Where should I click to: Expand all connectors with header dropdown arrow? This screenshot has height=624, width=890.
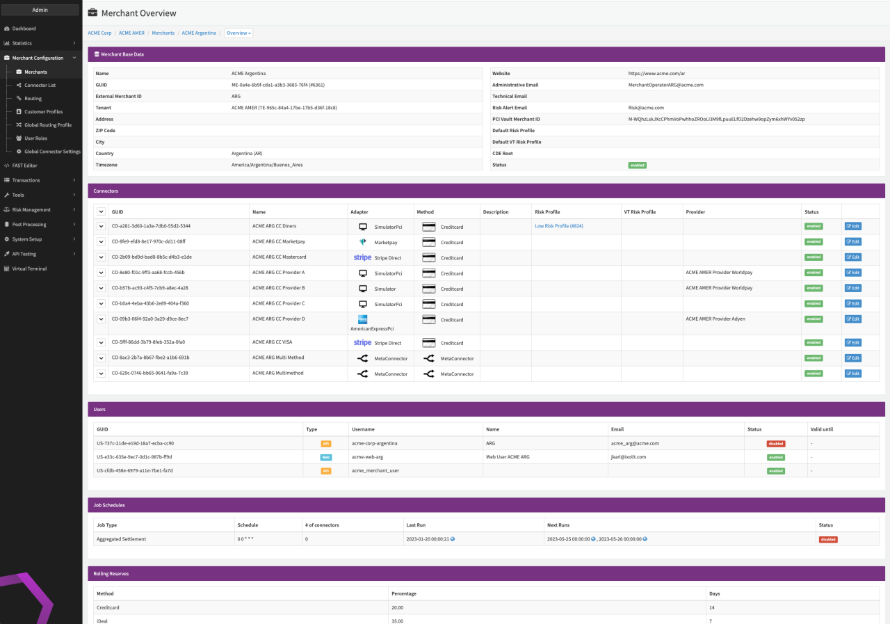coord(101,211)
